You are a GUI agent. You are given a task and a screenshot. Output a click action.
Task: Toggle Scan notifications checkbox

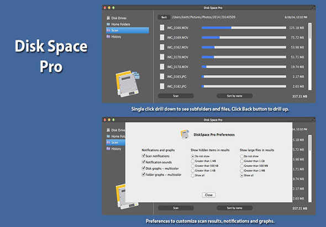pyautogui.click(x=143, y=156)
